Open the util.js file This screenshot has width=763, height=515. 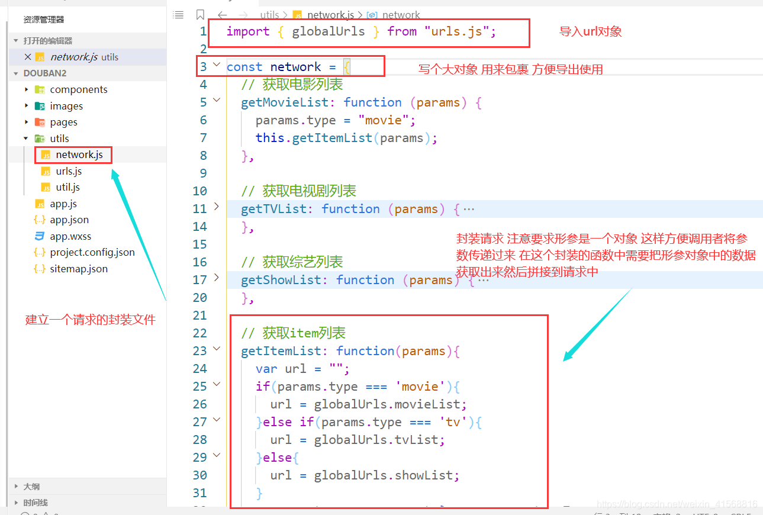pyautogui.click(x=67, y=187)
